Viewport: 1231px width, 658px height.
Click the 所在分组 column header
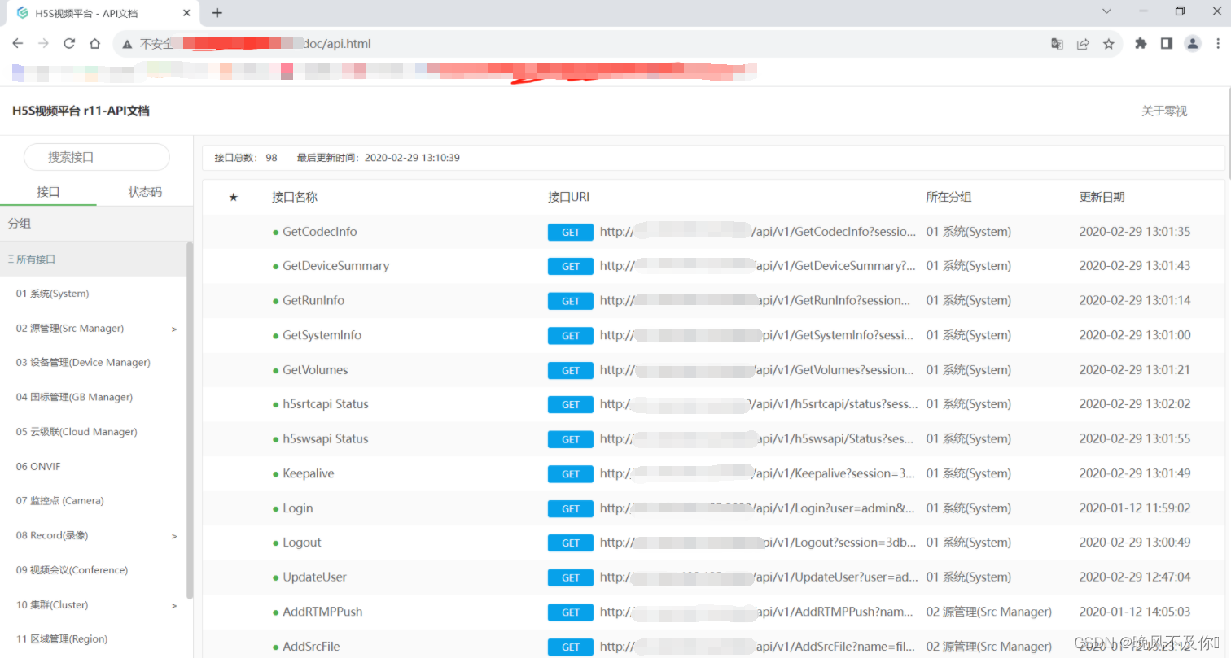point(948,198)
